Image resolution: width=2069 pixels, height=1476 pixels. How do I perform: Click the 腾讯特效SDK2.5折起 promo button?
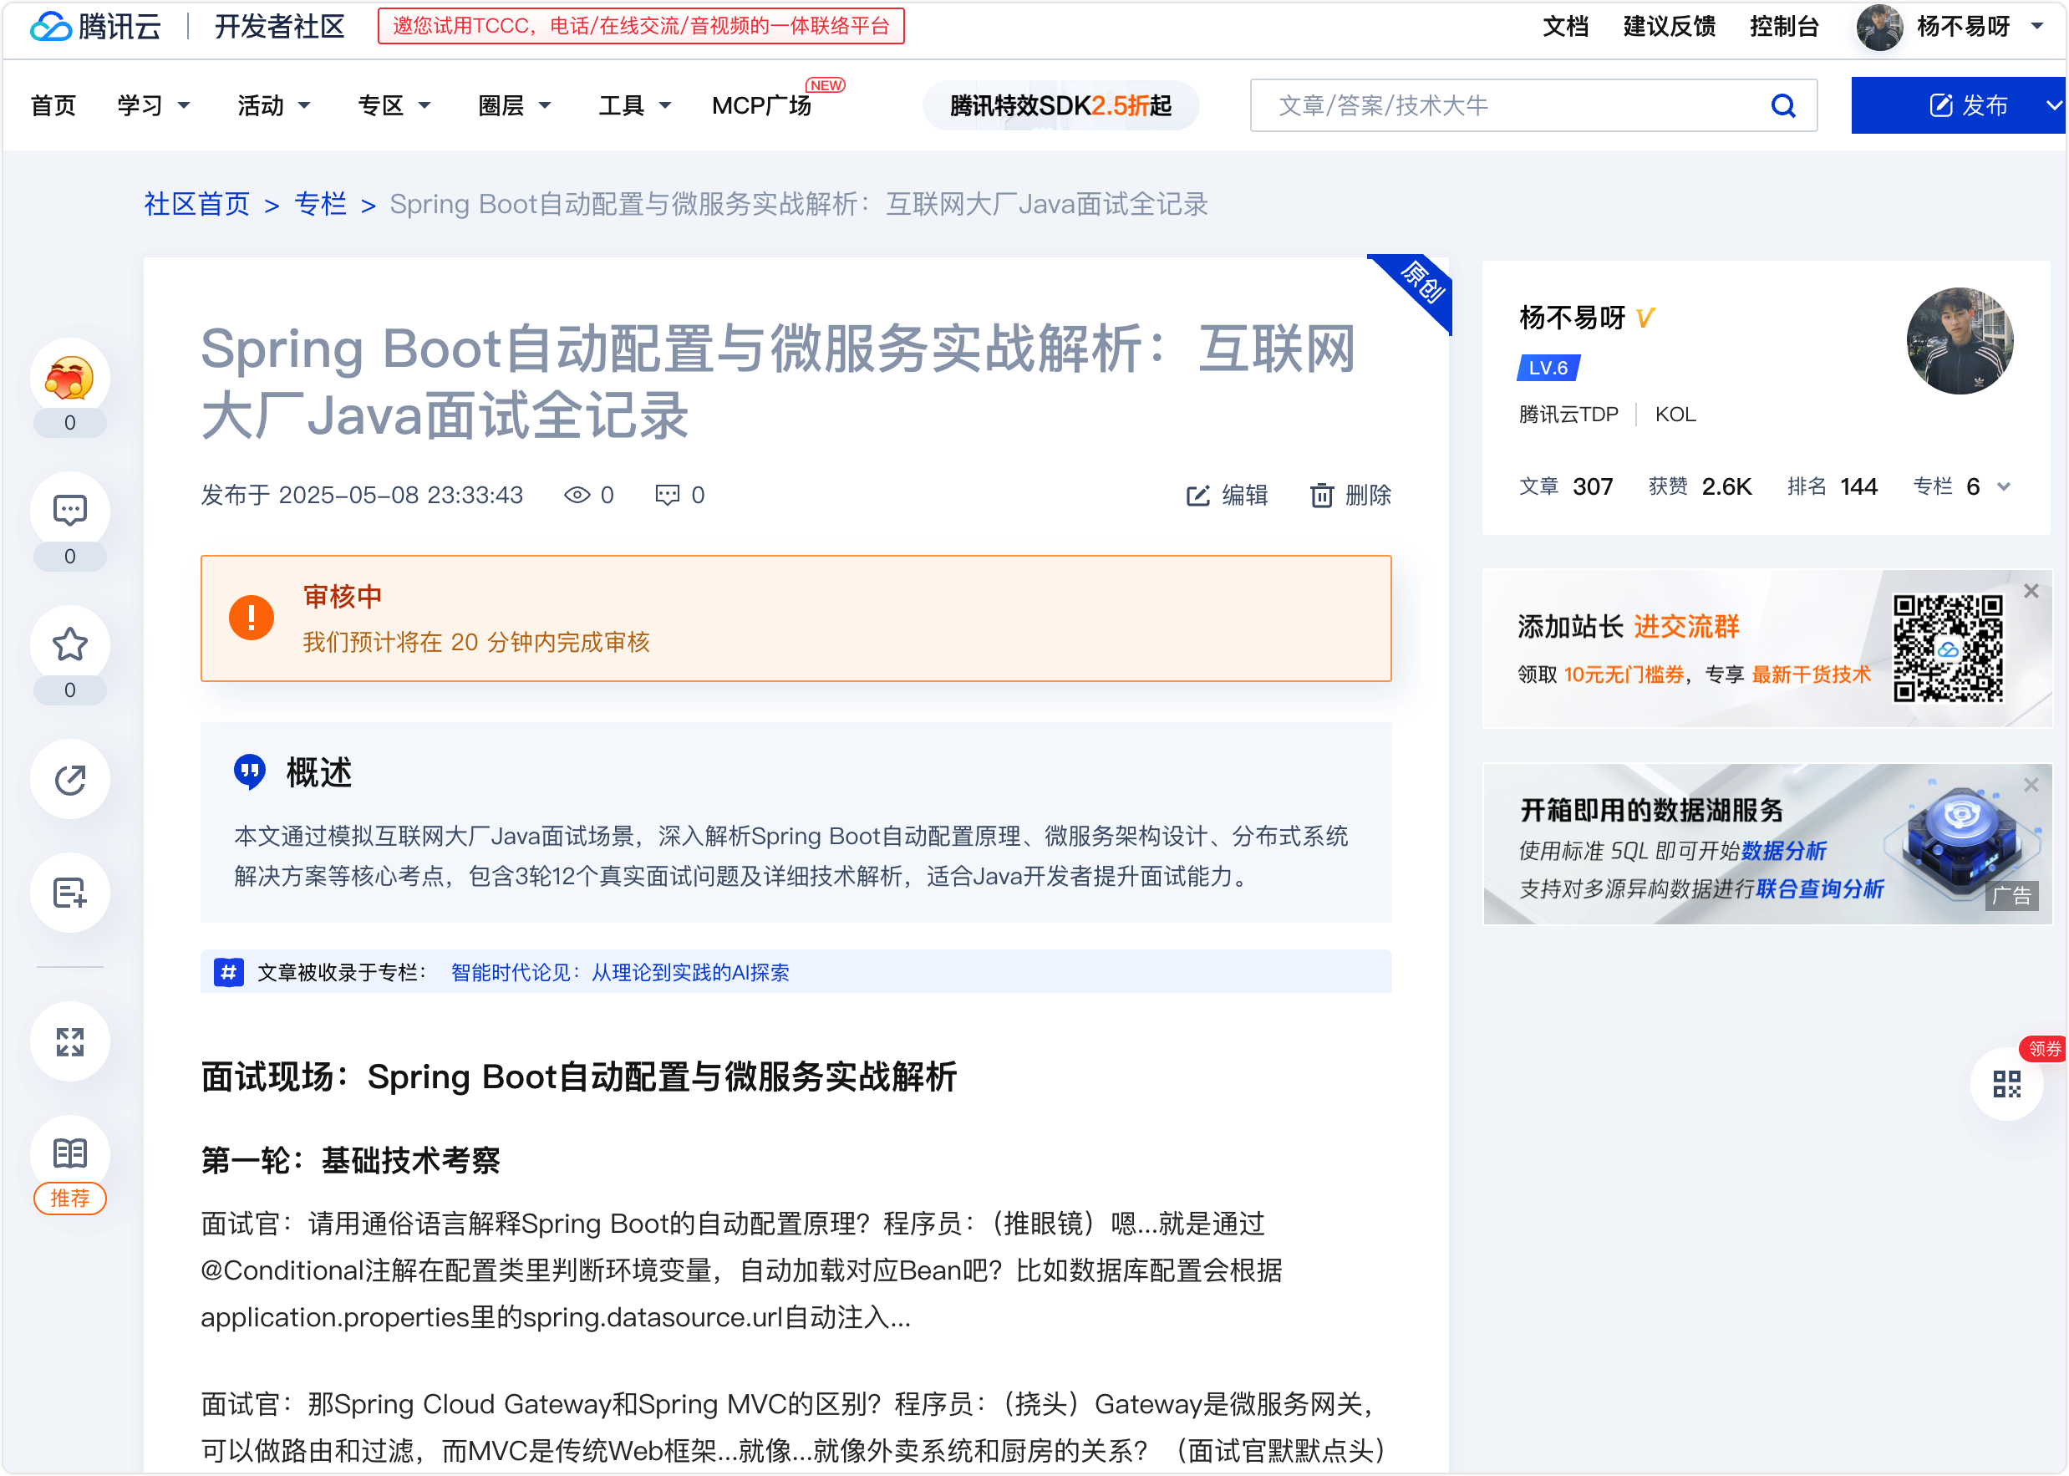click(x=1060, y=106)
